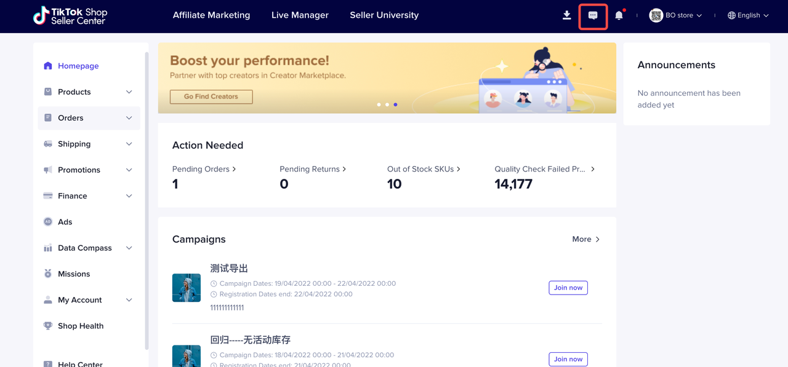The width and height of the screenshot is (788, 367).
Task: Click the TikTok Shop Seller Center logo
Action: coord(70,16)
